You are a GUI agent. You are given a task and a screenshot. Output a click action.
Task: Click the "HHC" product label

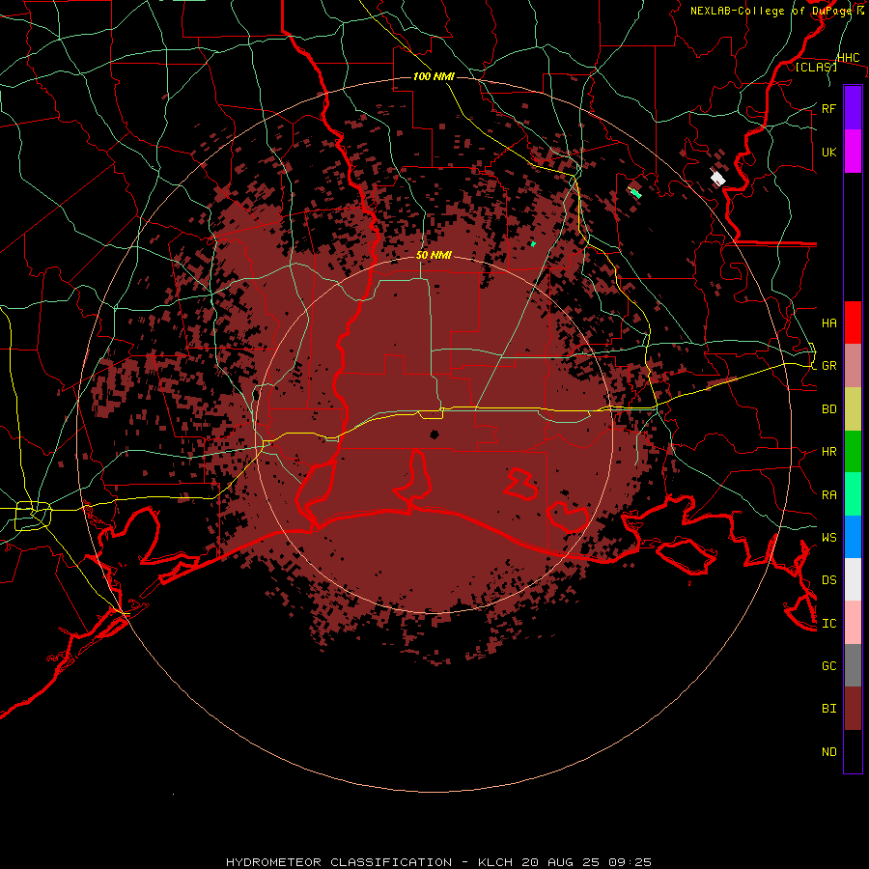[848, 58]
